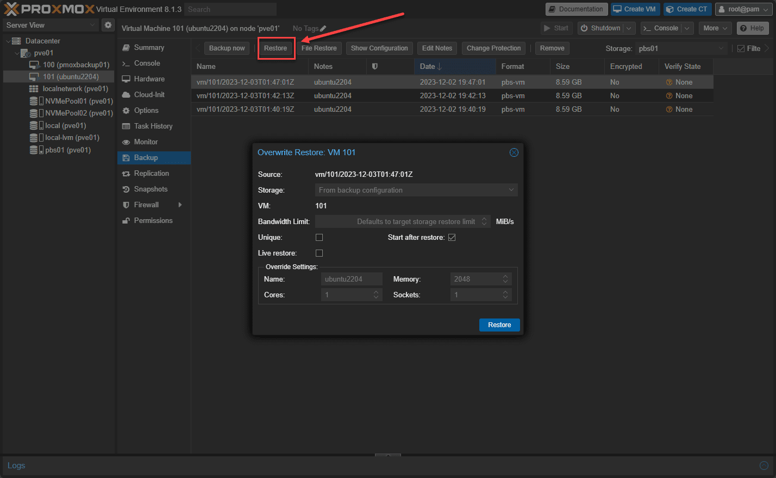The width and height of the screenshot is (776, 478).
Task: Click the Logs panel circle icon
Action: click(x=764, y=466)
